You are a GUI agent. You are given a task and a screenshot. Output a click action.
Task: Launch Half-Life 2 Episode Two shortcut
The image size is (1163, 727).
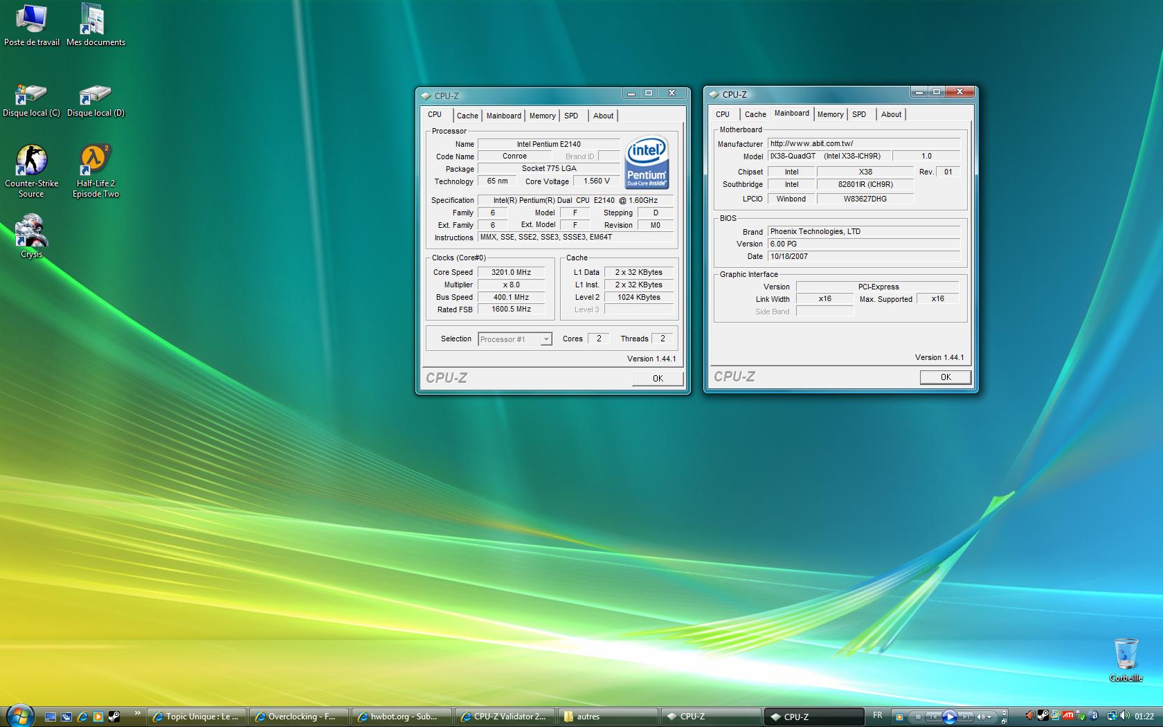click(x=96, y=171)
